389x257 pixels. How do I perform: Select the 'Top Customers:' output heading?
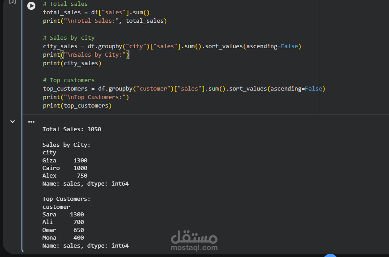(66, 199)
